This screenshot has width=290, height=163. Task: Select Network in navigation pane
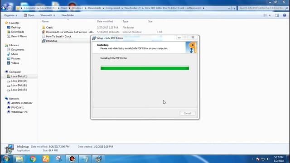coord(14,99)
